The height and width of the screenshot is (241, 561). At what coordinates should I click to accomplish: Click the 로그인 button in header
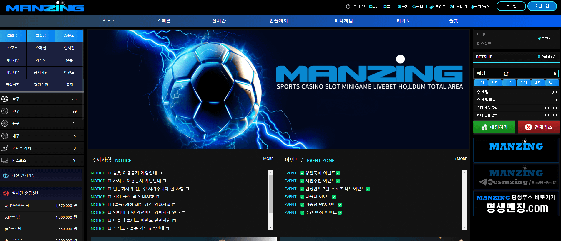[511, 6]
